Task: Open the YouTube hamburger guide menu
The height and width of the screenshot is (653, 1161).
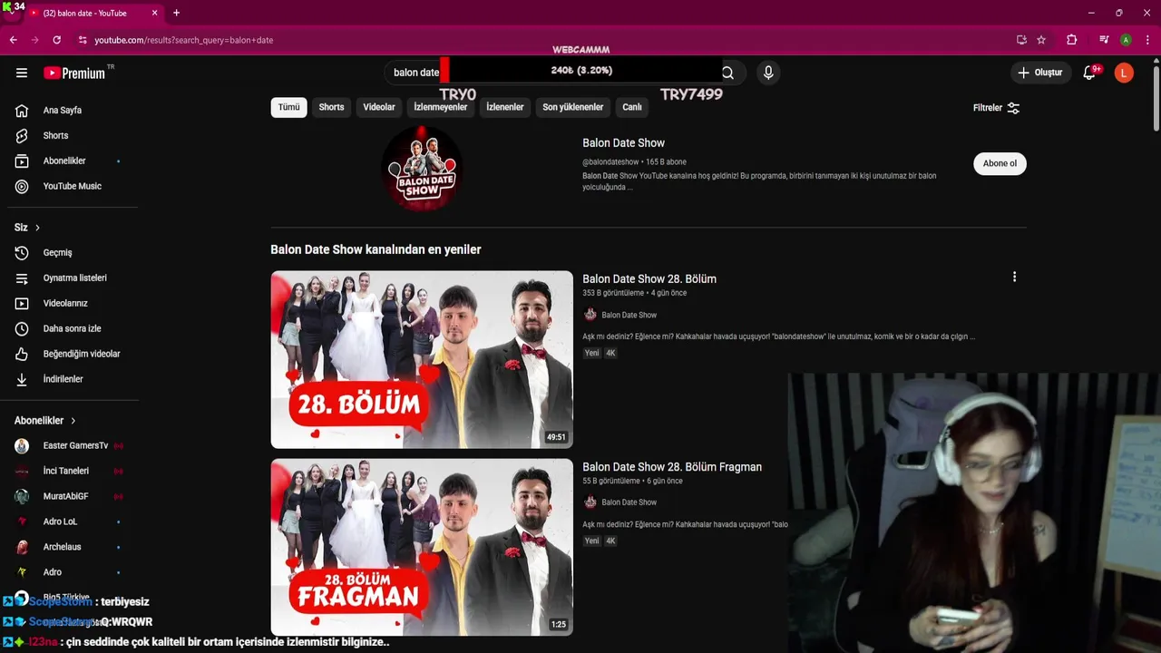Action: tap(22, 73)
